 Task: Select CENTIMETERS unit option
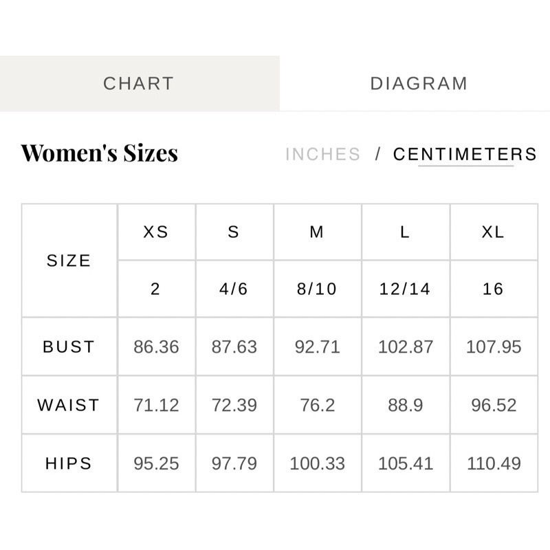[x=465, y=154]
